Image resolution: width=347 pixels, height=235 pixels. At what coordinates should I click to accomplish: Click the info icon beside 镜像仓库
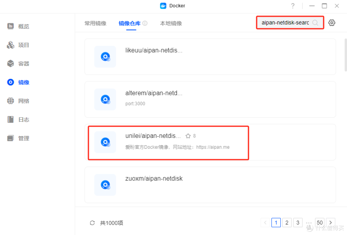click(x=145, y=23)
